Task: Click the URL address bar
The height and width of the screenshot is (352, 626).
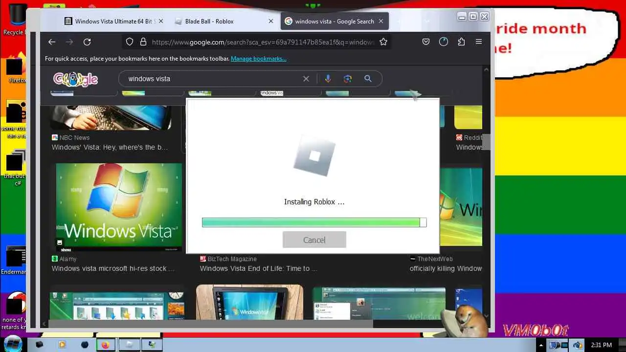Action: [263, 42]
